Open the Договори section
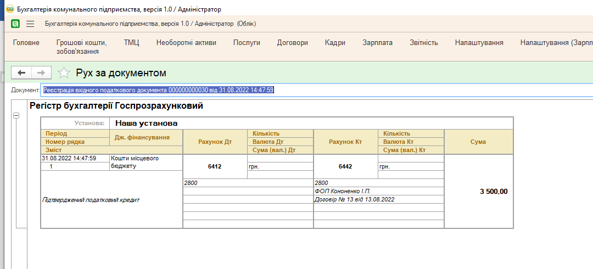Image resolution: width=593 pixels, height=269 pixels. point(292,43)
